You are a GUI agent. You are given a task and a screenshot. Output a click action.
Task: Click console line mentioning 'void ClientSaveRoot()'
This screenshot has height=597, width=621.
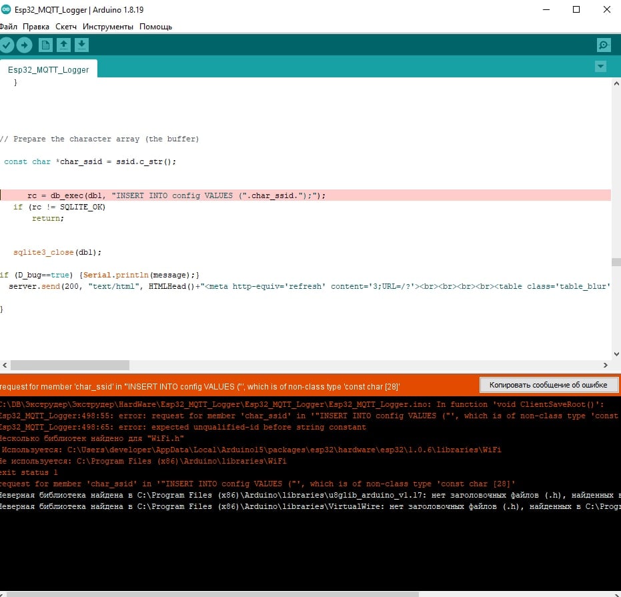tap(302, 404)
